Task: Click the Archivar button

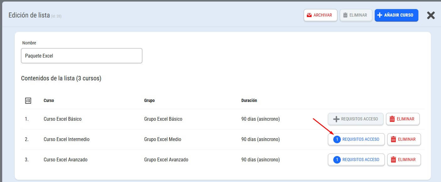Action: (320, 15)
